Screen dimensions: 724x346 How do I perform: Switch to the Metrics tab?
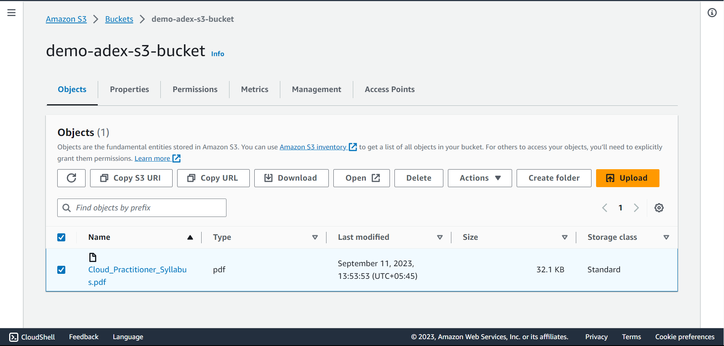[255, 89]
